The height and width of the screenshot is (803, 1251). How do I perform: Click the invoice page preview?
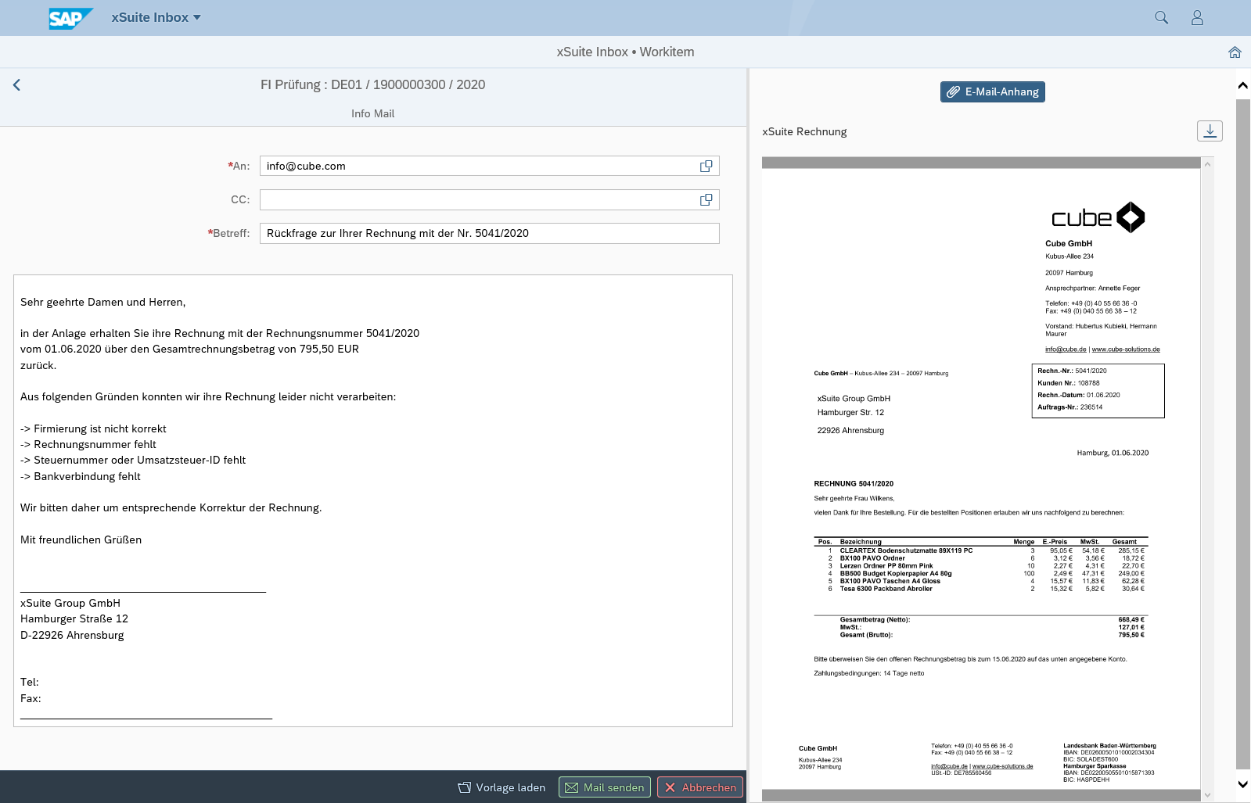click(981, 479)
